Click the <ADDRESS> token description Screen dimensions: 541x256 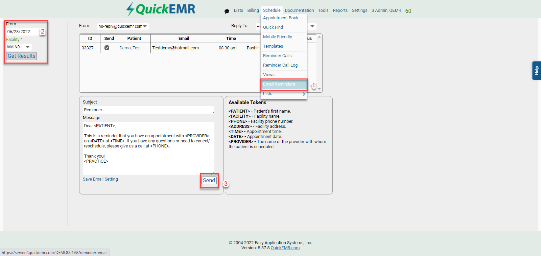click(257, 126)
